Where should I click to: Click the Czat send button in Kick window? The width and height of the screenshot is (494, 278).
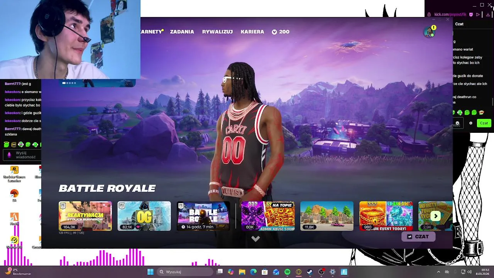[484, 123]
